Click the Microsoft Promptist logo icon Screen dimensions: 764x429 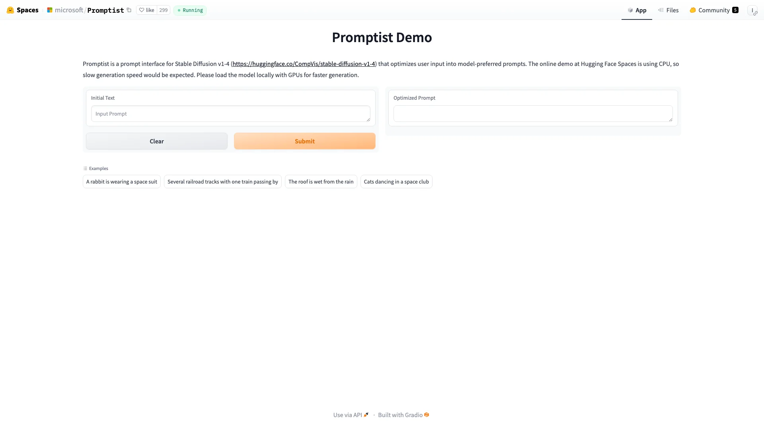(x=49, y=10)
